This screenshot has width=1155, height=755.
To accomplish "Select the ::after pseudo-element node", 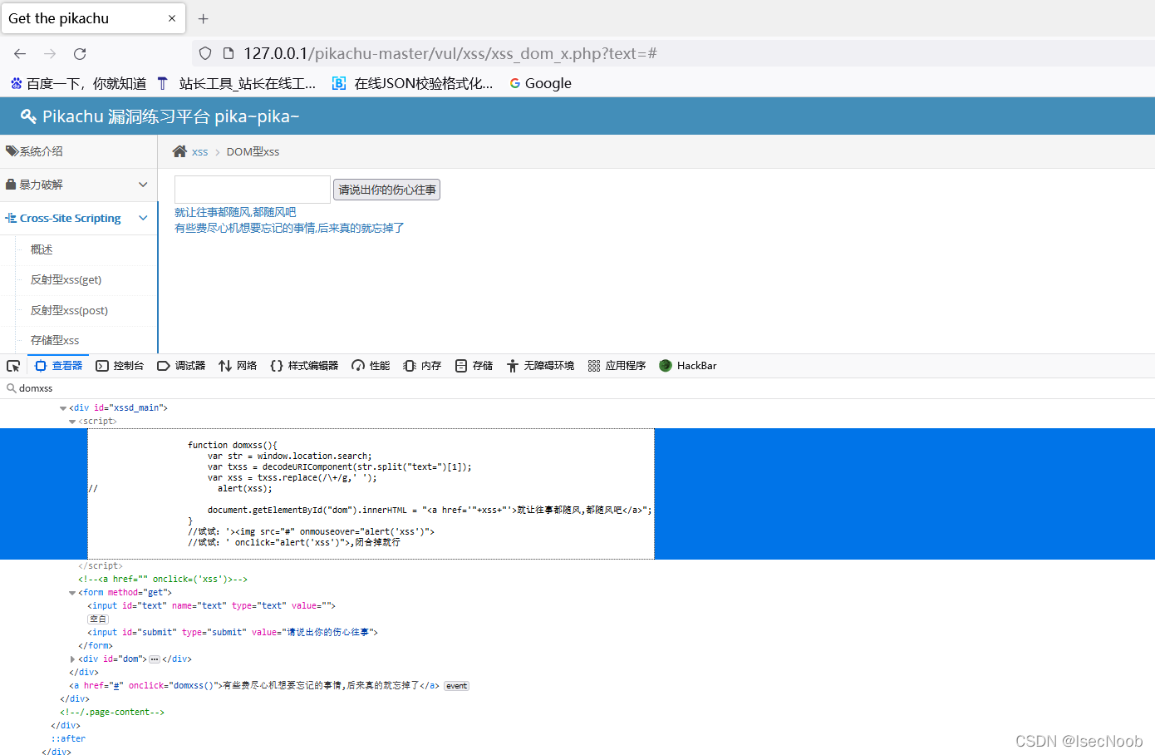I will tap(68, 739).
